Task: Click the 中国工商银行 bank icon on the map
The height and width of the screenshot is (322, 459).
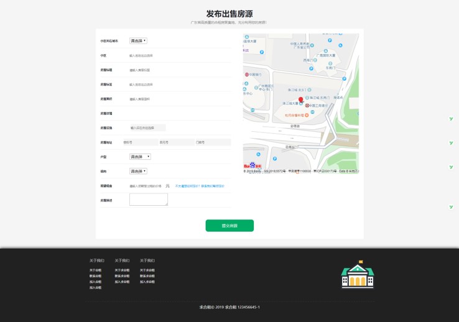Action: click(307, 106)
